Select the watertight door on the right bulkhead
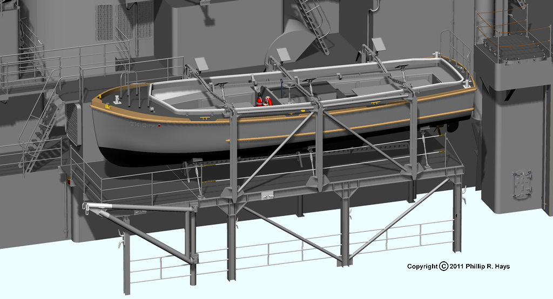The width and height of the screenshot is (553, 299). click(522, 184)
